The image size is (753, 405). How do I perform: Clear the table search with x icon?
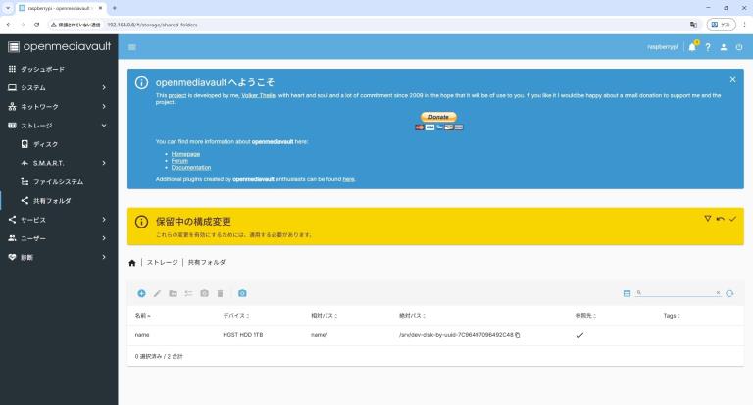click(x=718, y=292)
